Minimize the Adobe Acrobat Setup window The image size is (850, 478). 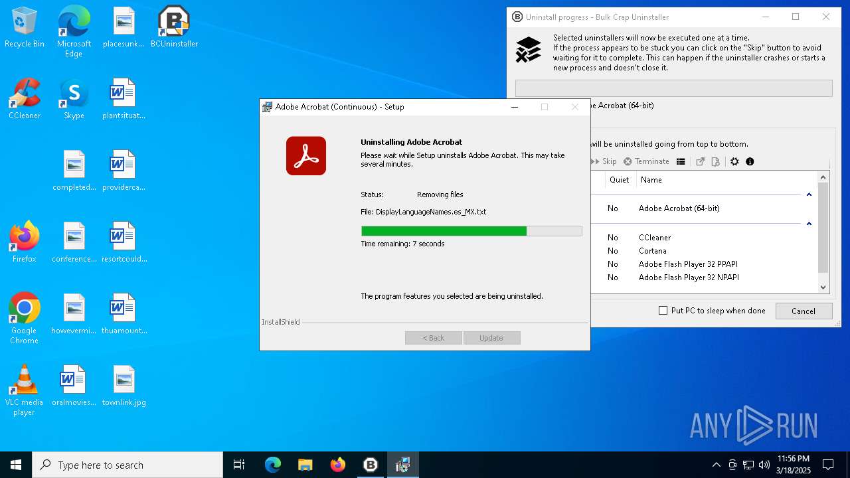(x=515, y=107)
